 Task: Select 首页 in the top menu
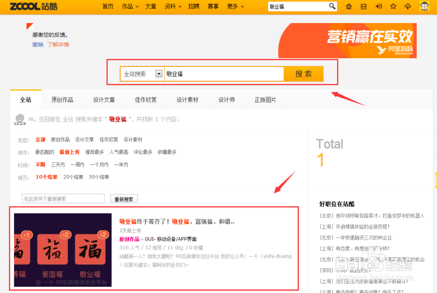pyautogui.click(x=108, y=7)
